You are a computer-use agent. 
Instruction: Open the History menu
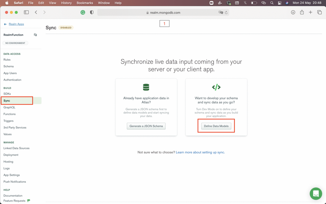coord(66,3)
